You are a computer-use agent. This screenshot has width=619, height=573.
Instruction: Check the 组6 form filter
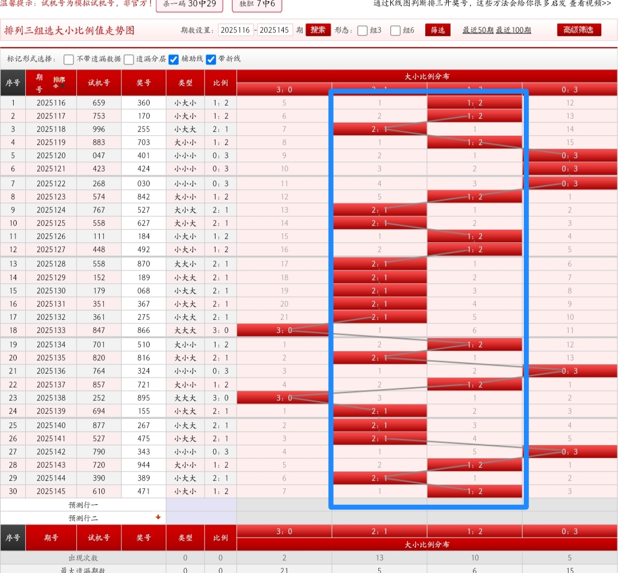coord(395,30)
